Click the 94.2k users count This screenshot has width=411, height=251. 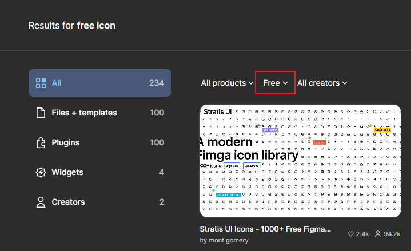[x=392, y=234]
